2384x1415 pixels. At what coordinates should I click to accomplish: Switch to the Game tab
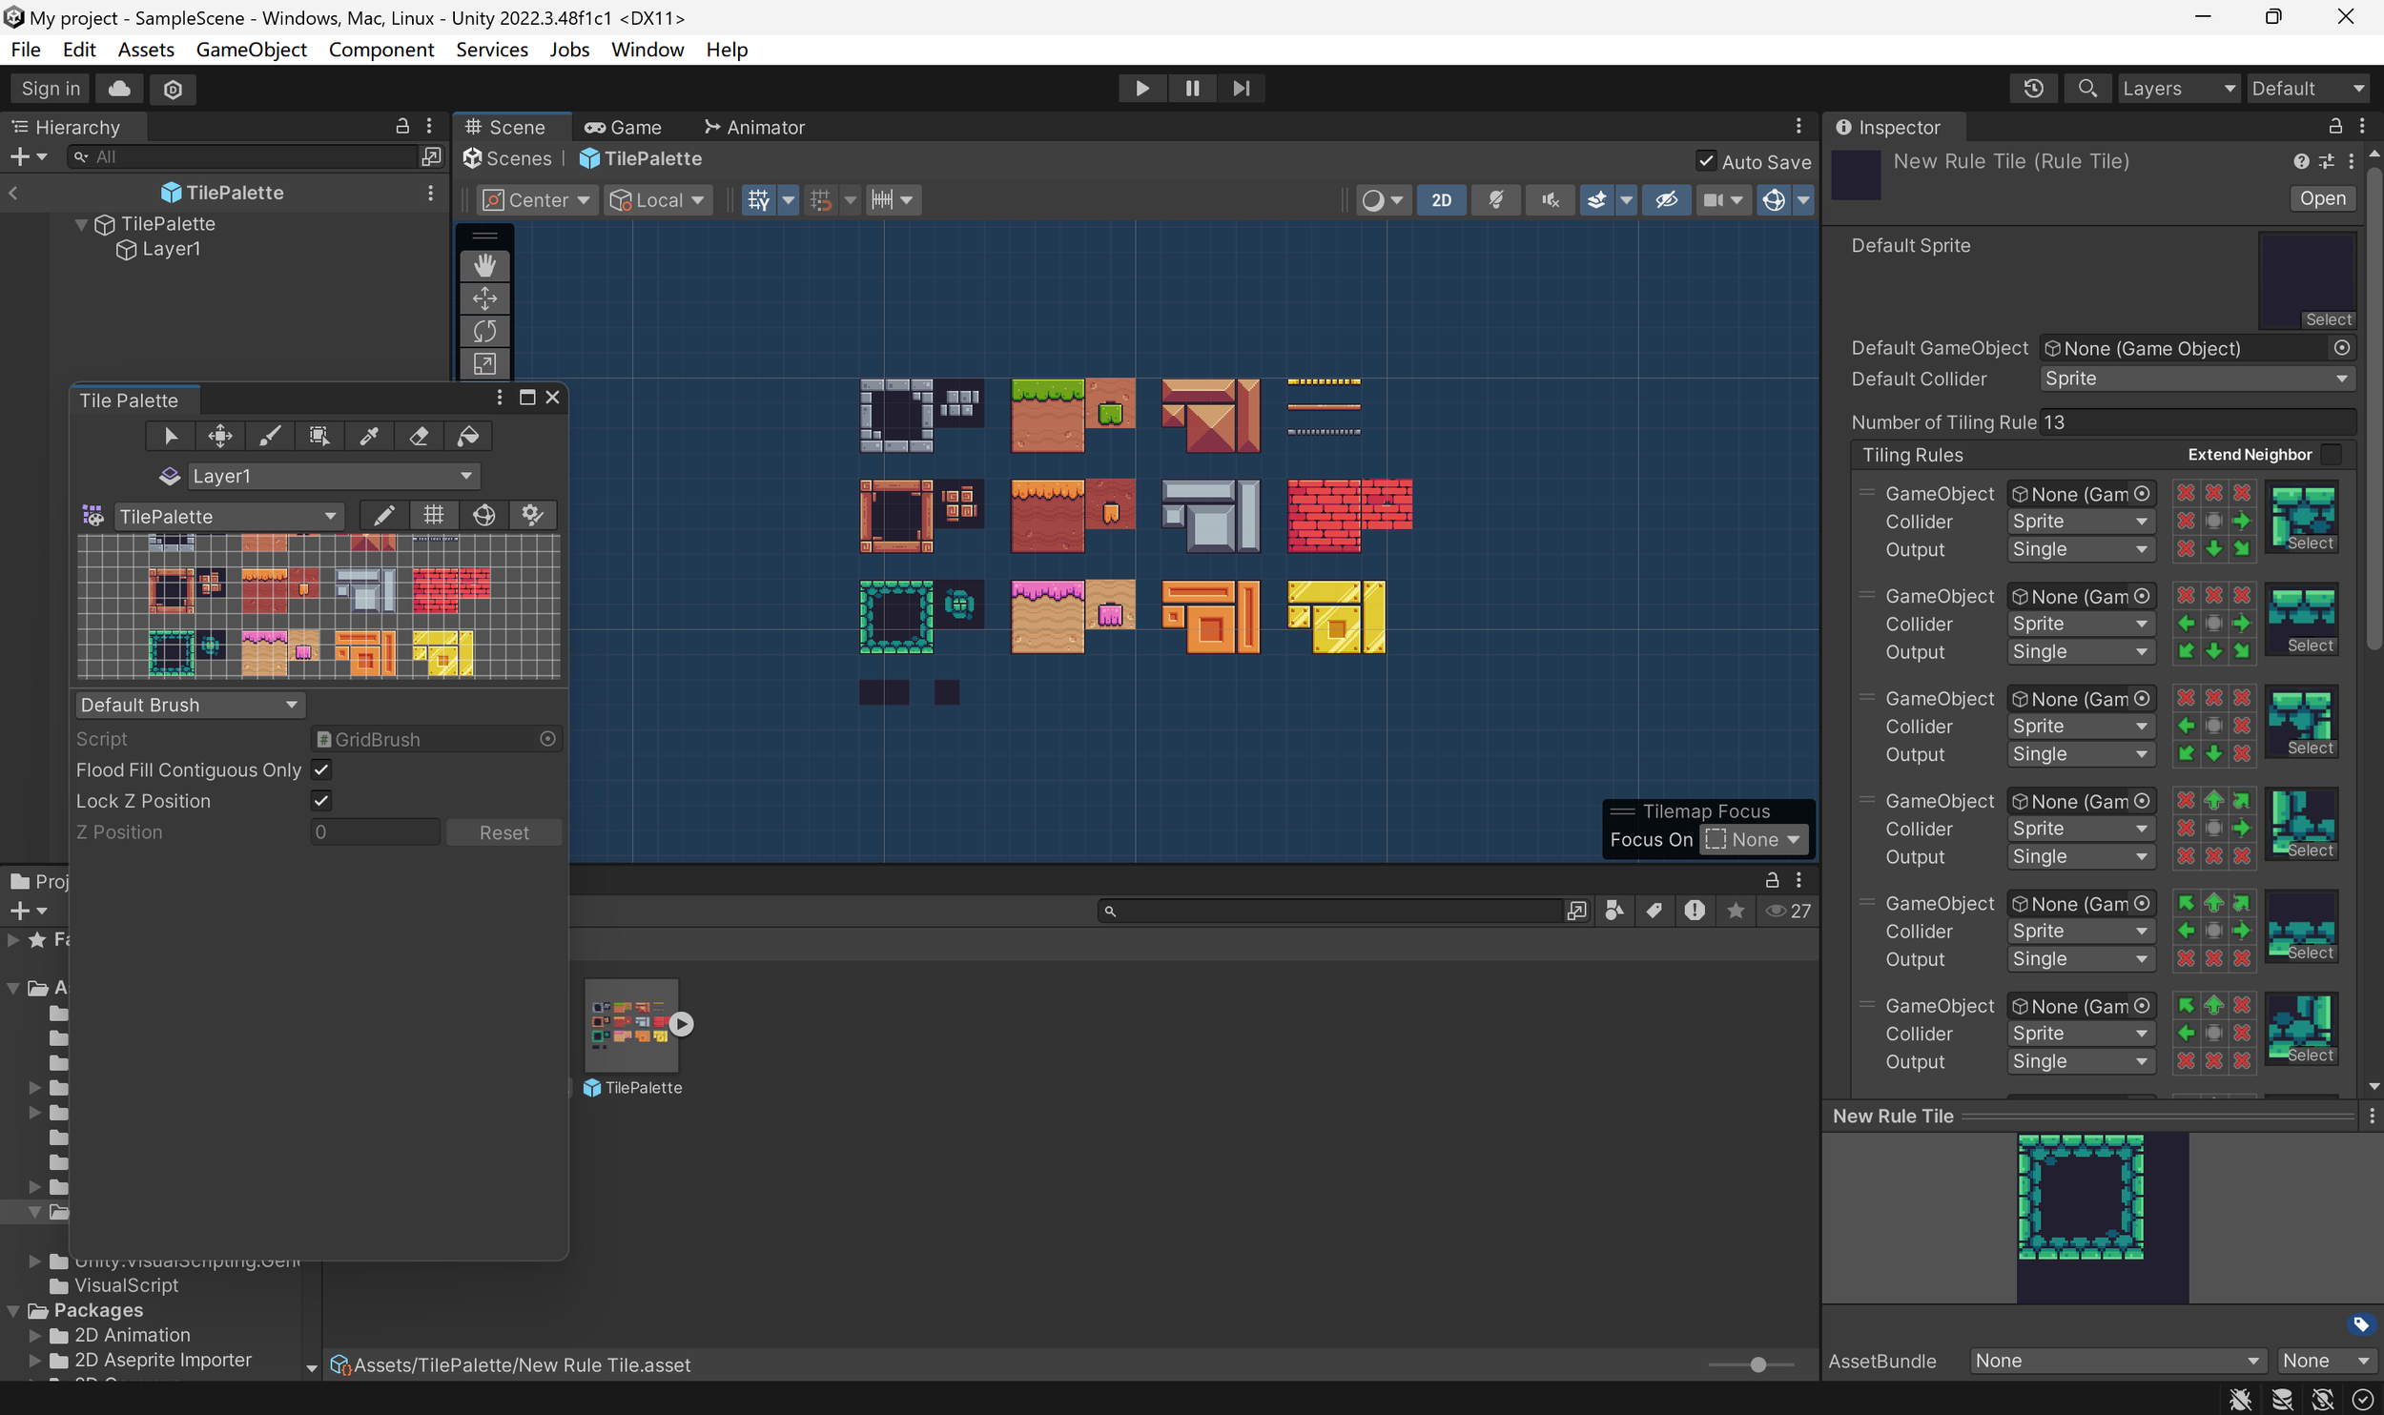click(624, 127)
